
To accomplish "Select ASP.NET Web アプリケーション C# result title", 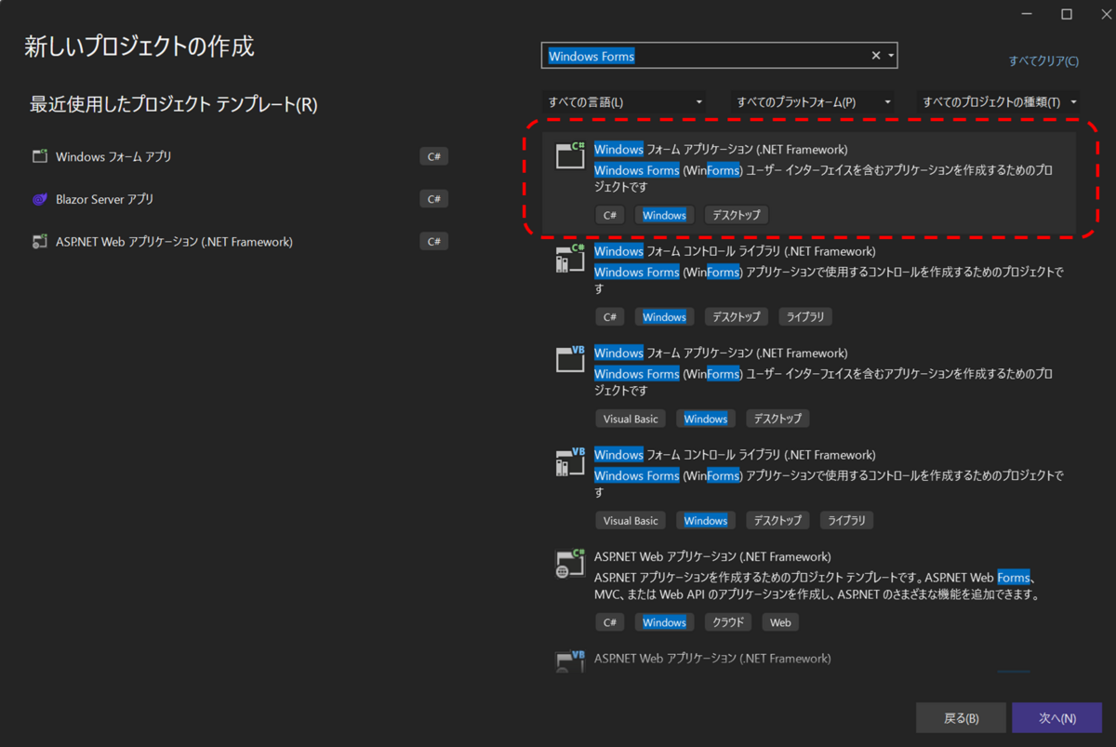I will (x=712, y=557).
